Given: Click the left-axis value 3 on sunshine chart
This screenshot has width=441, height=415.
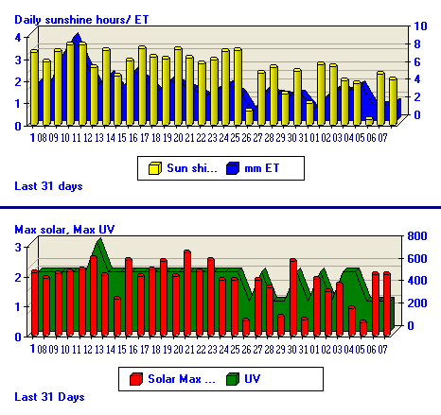Looking at the screenshot, I should click(x=18, y=60).
